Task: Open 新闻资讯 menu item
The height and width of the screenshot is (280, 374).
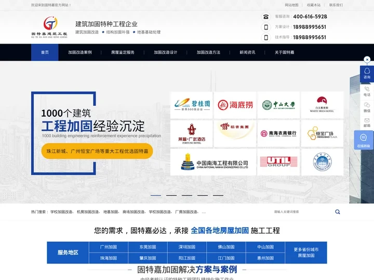Action: pyautogui.click(x=247, y=52)
